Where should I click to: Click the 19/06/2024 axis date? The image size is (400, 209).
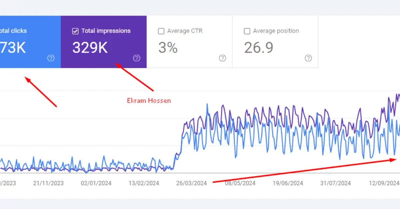tap(288, 183)
